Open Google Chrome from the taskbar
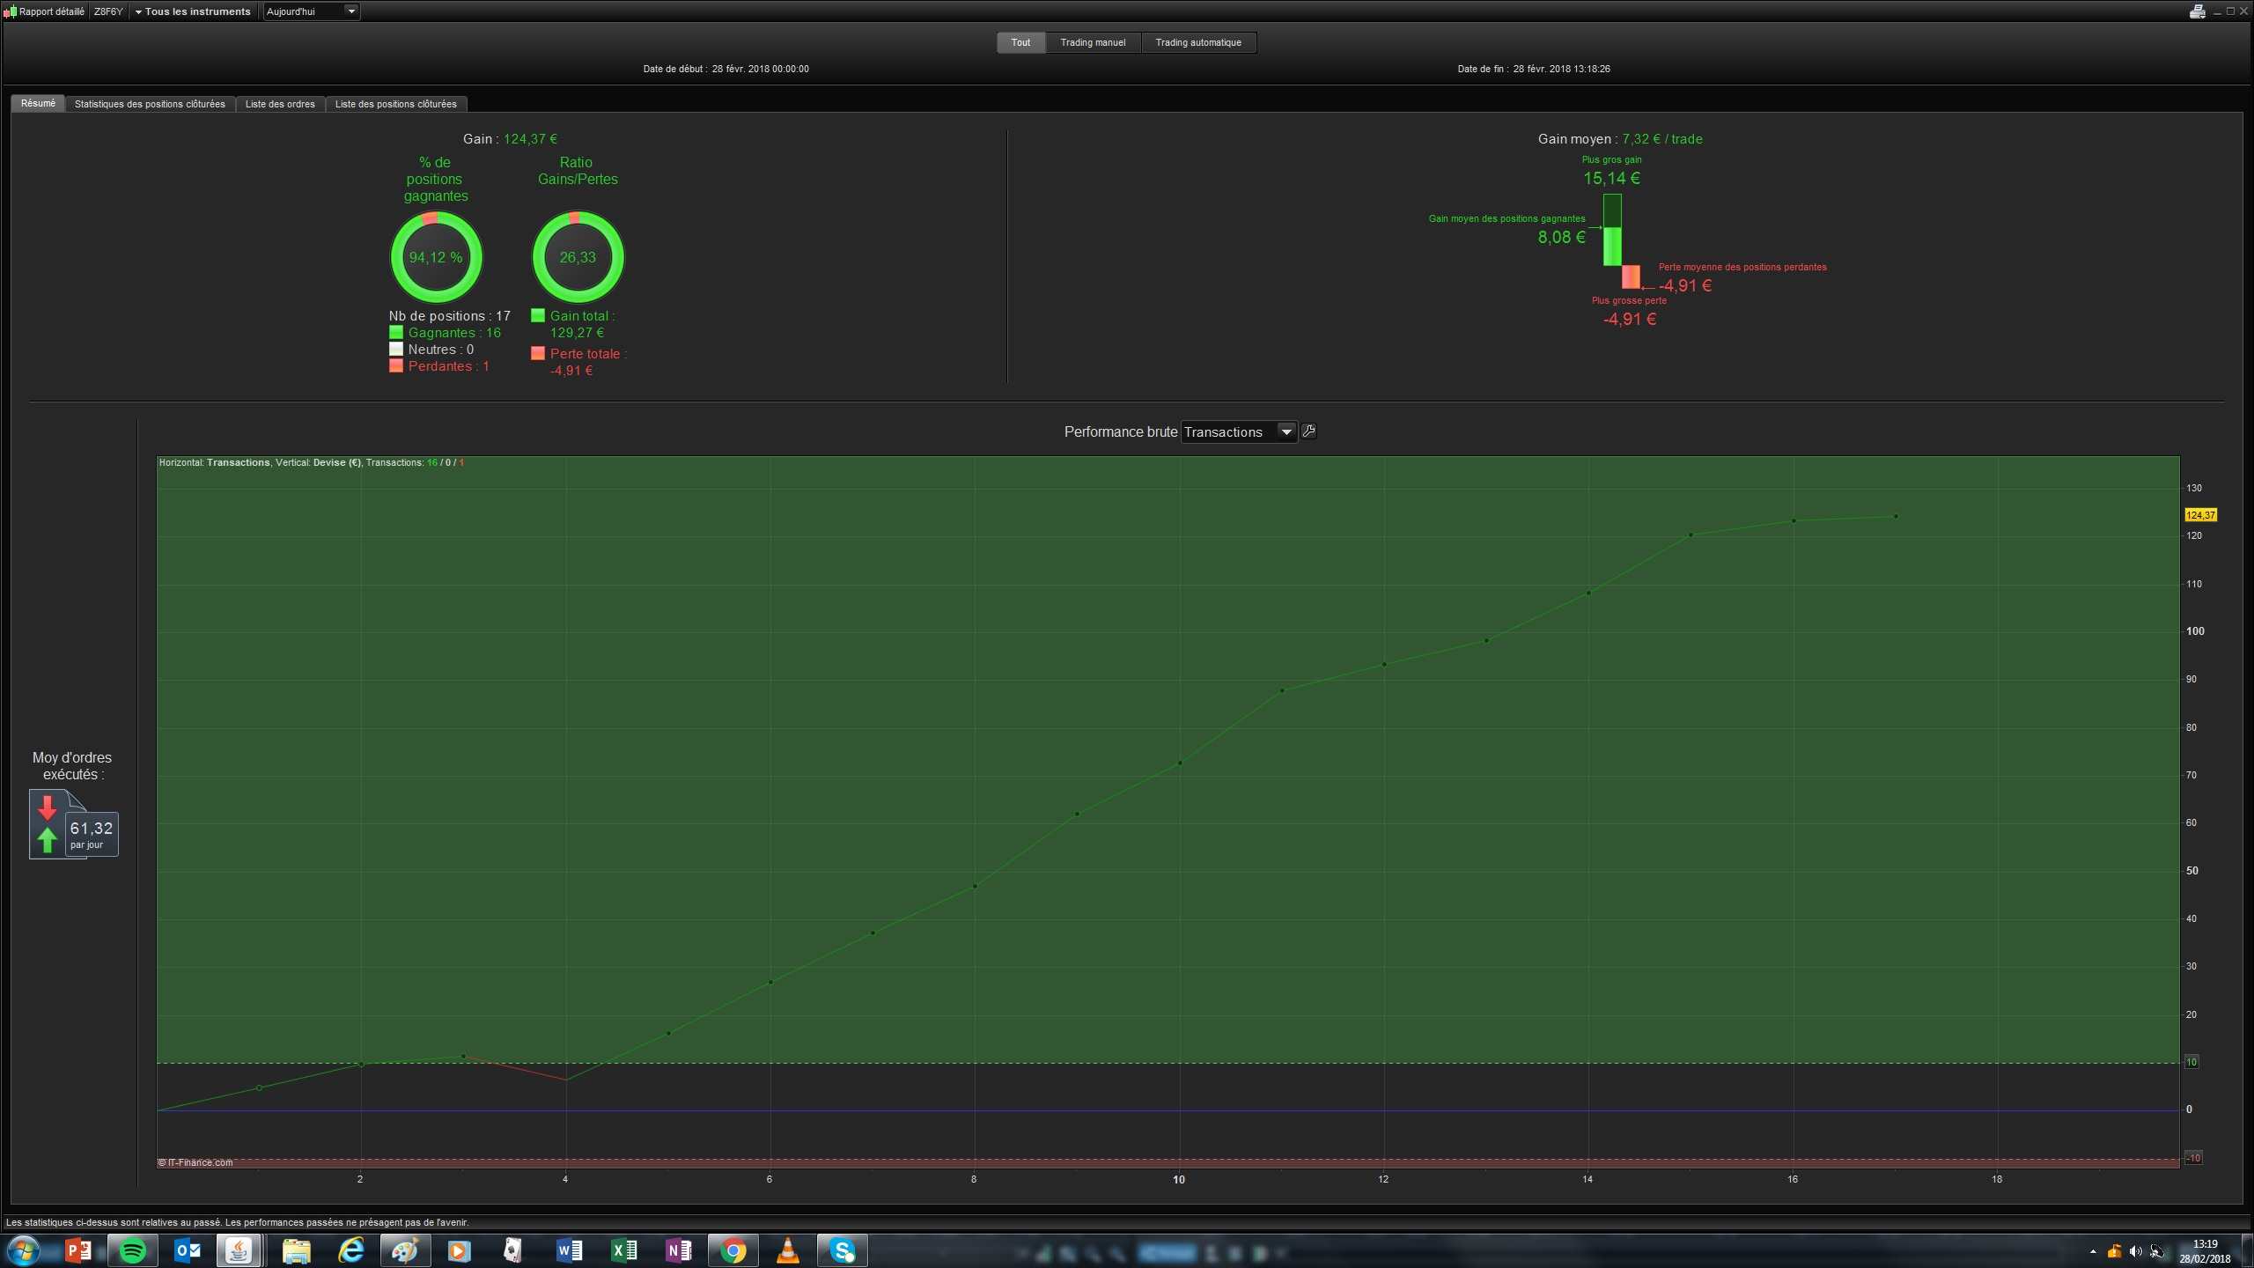The image size is (2254, 1268). 733,1250
